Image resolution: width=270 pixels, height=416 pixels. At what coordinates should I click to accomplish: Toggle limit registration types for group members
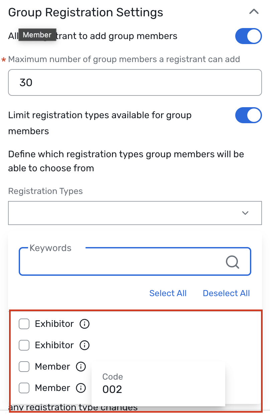coord(248,116)
